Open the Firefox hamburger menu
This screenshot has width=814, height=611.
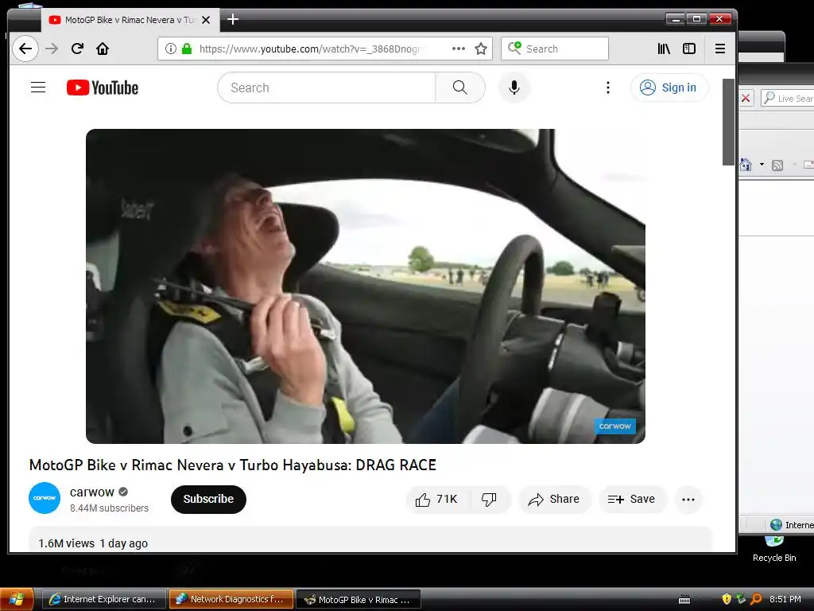[720, 49]
